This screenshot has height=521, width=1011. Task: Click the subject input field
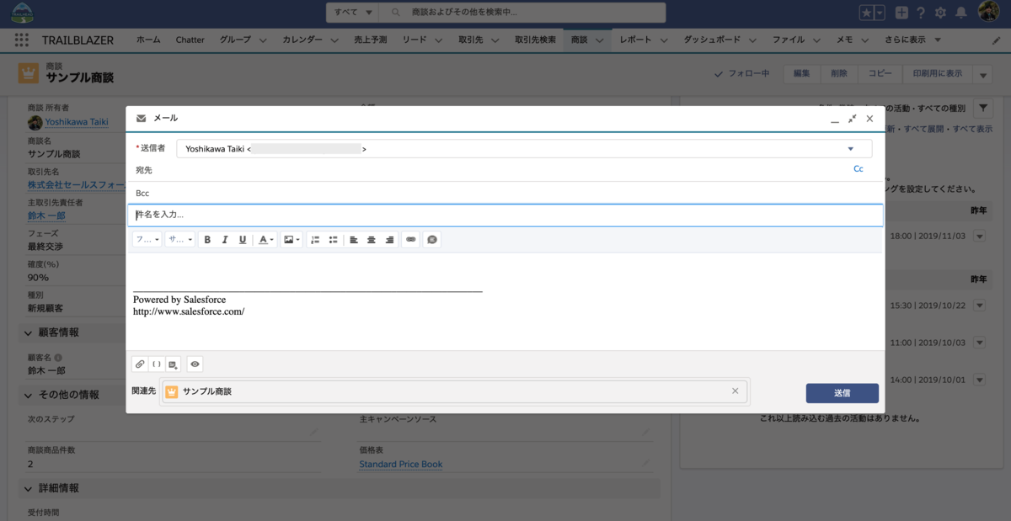(x=505, y=215)
